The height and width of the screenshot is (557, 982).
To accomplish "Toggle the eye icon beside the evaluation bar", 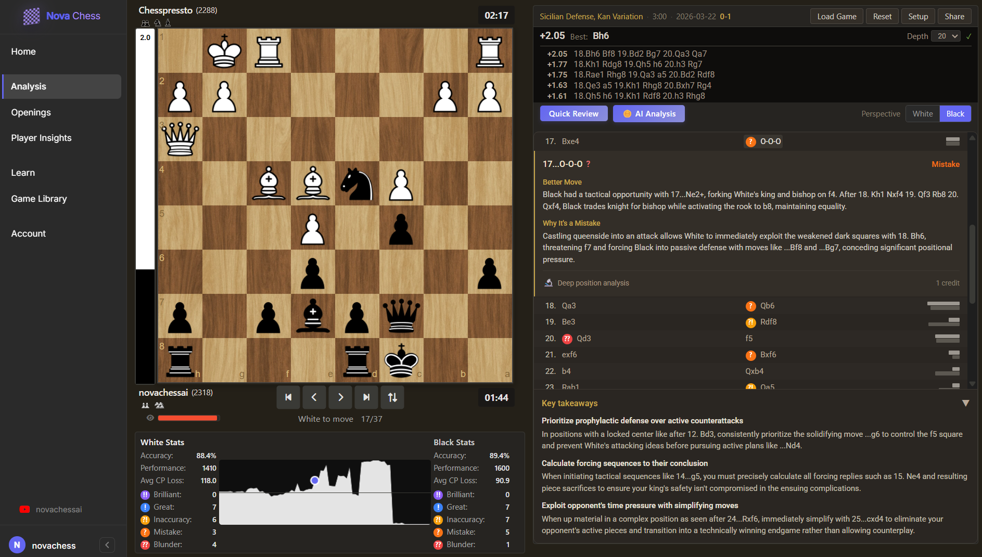I will point(150,418).
